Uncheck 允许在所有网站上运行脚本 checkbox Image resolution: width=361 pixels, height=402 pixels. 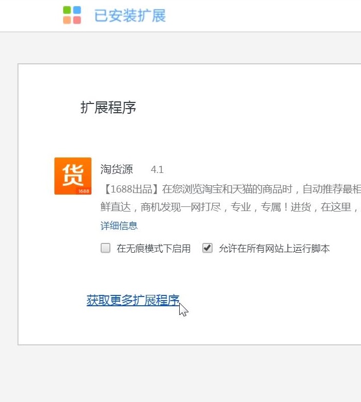(207, 248)
